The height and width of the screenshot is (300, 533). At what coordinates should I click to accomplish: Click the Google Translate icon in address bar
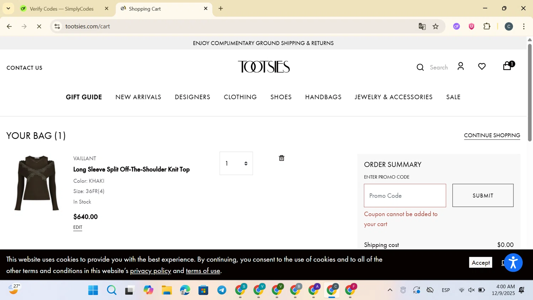click(422, 26)
